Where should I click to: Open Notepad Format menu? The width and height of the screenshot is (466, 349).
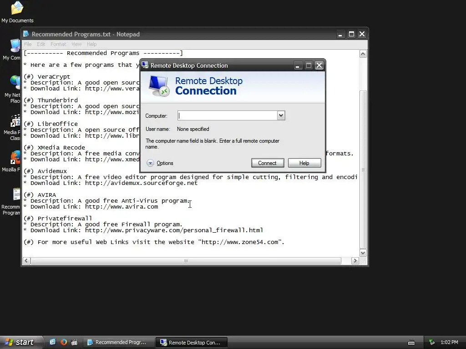pyautogui.click(x=58, y=44)
